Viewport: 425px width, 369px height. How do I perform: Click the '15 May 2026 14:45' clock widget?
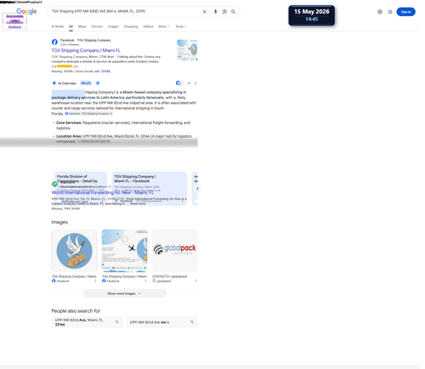point(311,15)
